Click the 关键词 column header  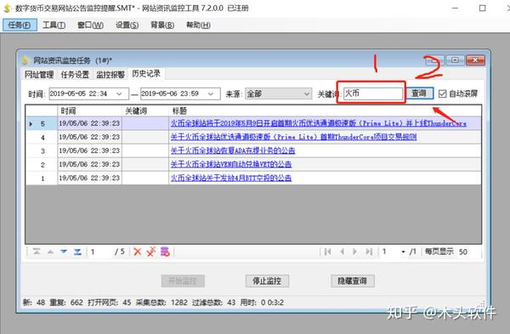tap(145, 110)
